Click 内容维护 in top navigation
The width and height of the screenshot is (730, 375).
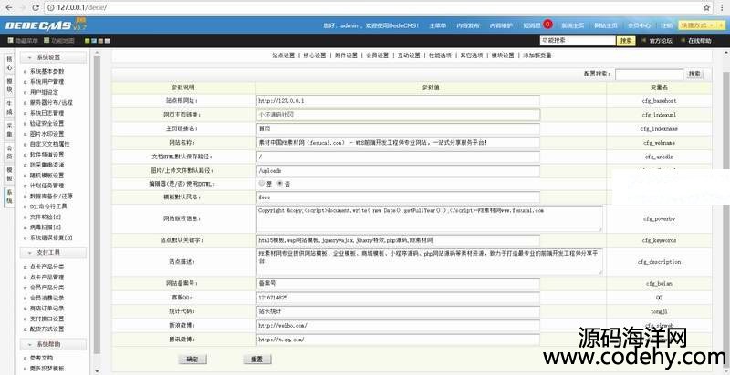click(x=501, y=26)
